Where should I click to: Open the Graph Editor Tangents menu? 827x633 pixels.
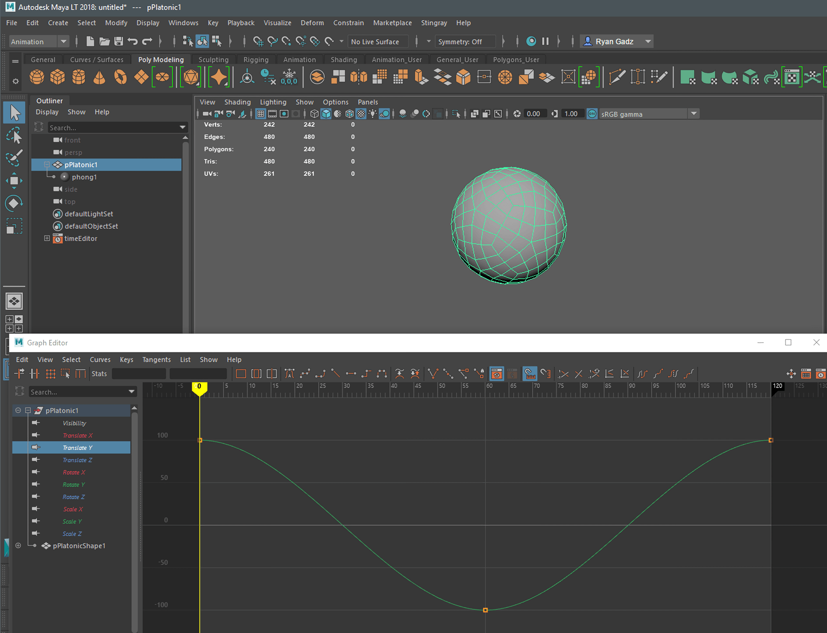coord(156,359)
